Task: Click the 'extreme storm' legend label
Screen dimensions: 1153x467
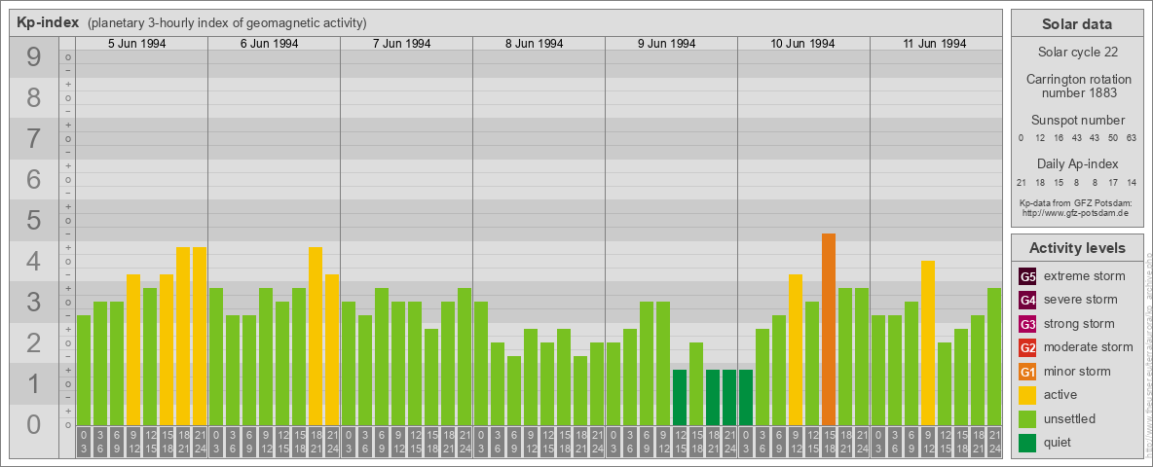Action: pos(1085,276)
